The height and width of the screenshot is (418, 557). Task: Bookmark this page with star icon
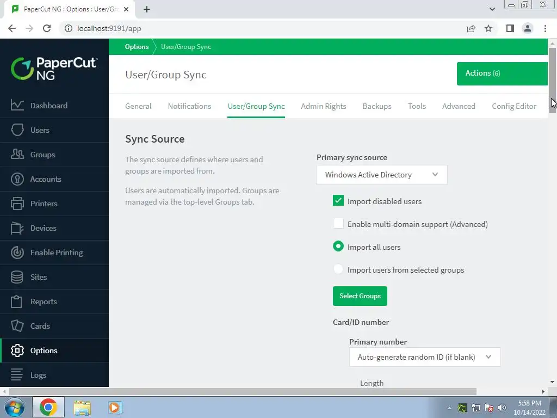(x=488, y=28)
